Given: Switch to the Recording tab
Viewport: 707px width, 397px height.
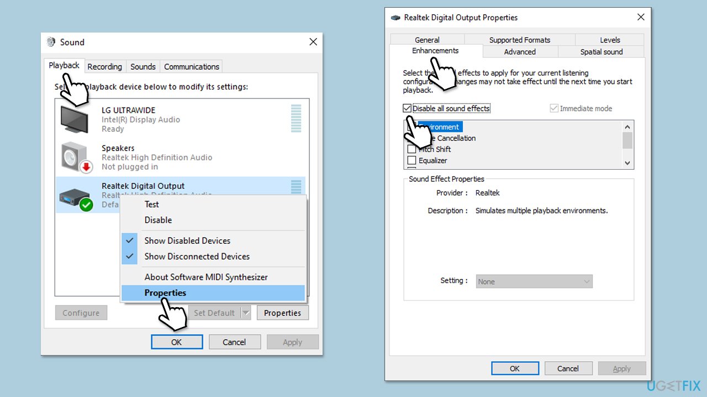Looking at the screenshot, I should (x=104, y=67).
